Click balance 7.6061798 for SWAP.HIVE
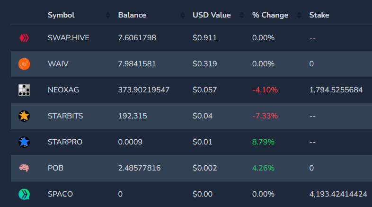 (137, 38)
